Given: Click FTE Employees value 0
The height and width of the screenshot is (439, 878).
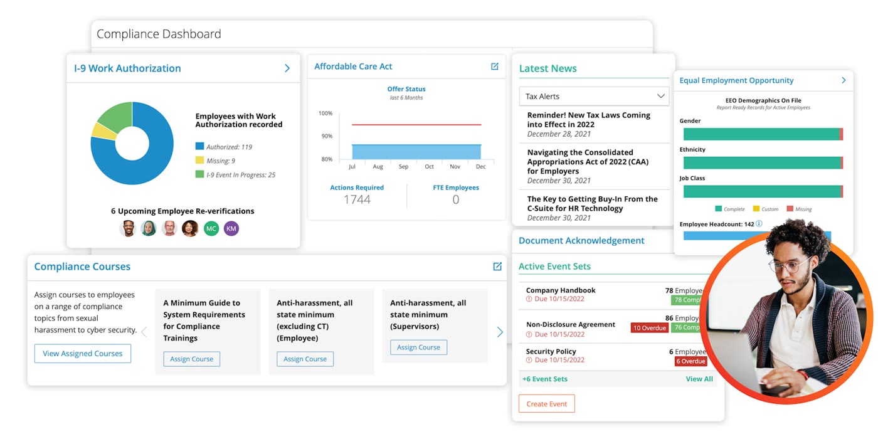Looking at the screenshot, I should tap(456, 199).
